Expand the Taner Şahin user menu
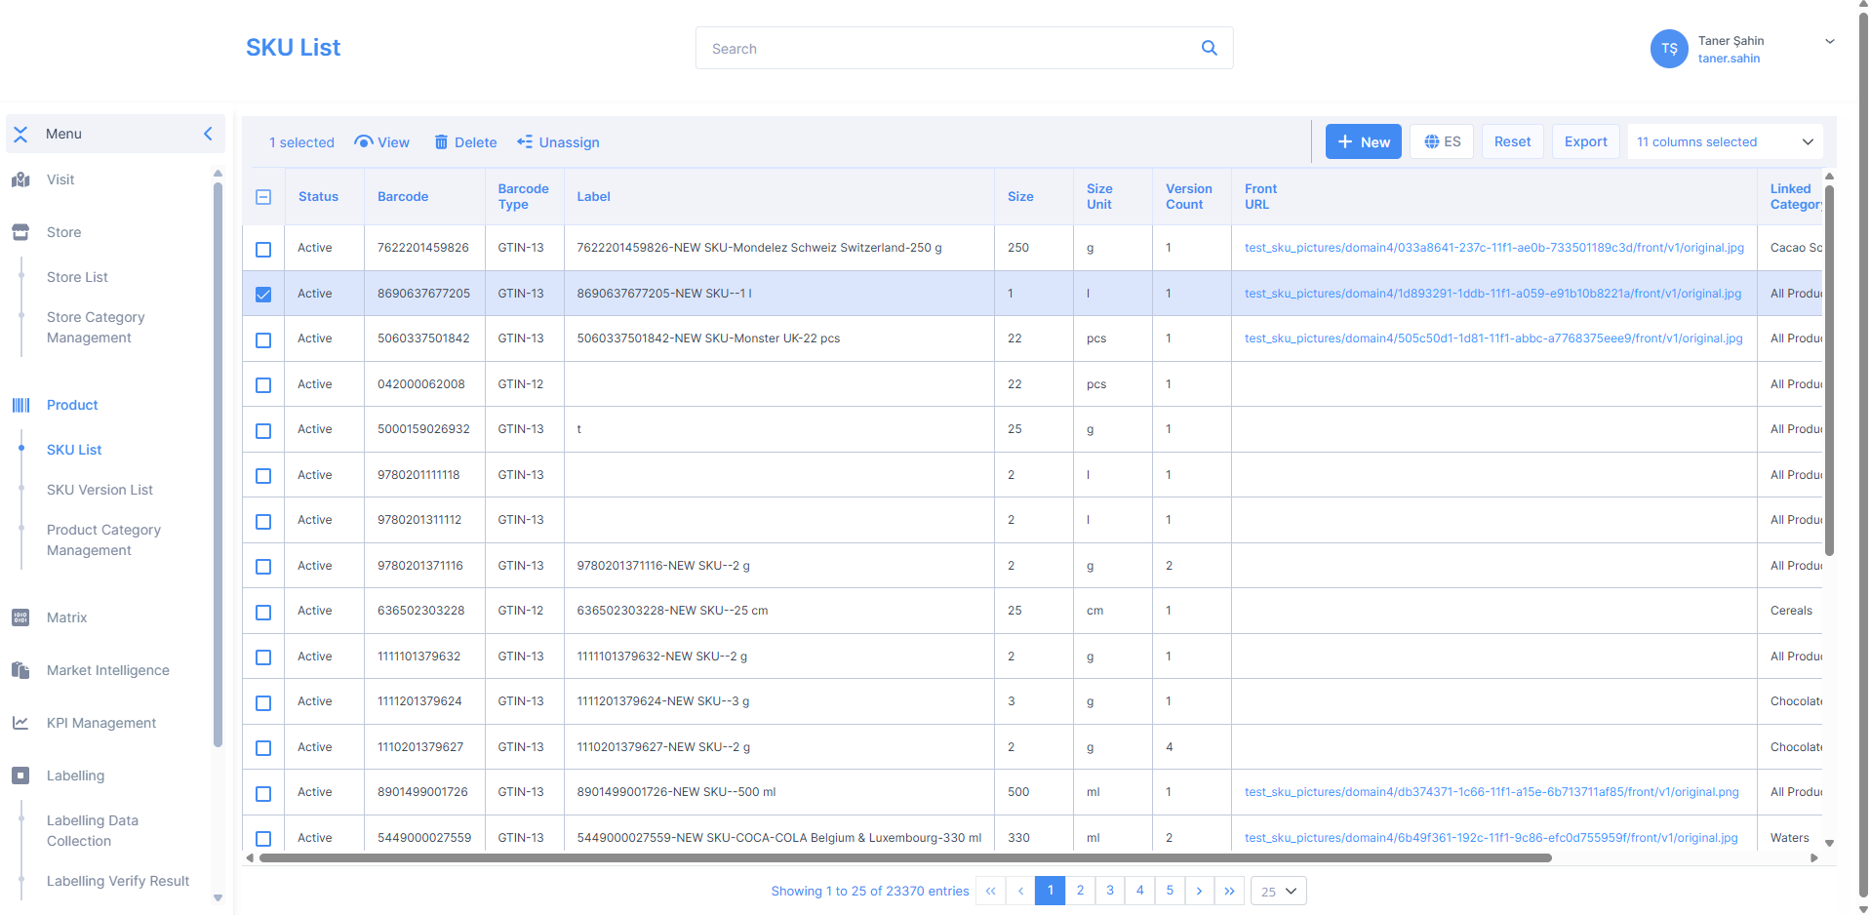 click(1829, 41)
